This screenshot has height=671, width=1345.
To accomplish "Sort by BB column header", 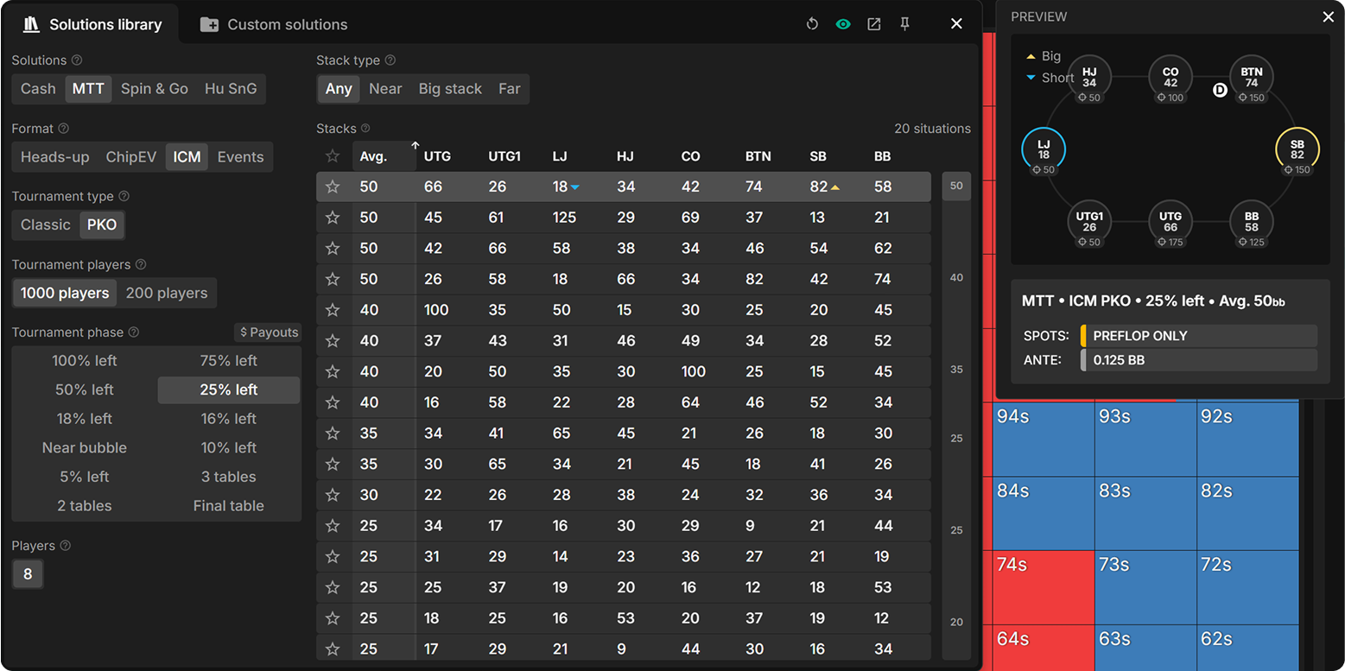I will click(882, 156).
